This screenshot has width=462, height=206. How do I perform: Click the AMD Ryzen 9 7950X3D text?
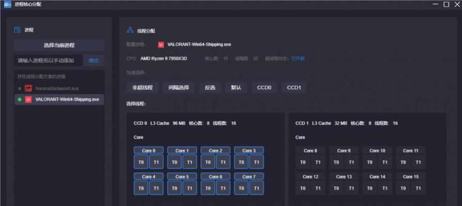pyautogui.click(x=163, y=58)
